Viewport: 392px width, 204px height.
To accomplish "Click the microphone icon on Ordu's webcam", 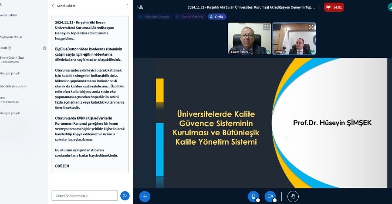I will pos(312,52).
